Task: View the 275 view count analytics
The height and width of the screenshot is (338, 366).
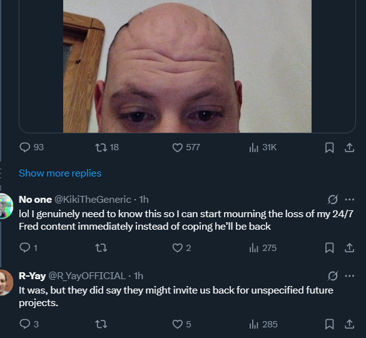Action: pyautogui.click(x=263, y=248)
